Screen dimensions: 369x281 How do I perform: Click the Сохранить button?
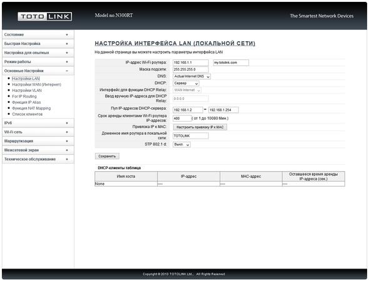[107, 156]
